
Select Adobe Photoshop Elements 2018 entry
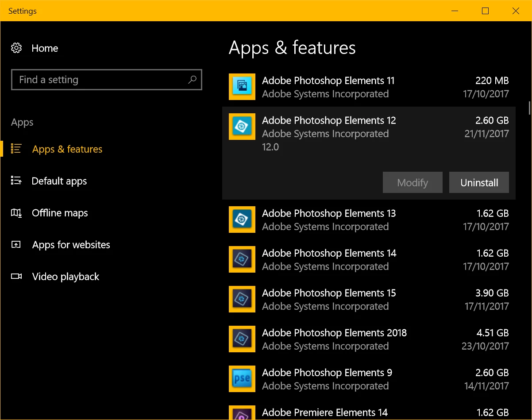click(x=369, y=339)
